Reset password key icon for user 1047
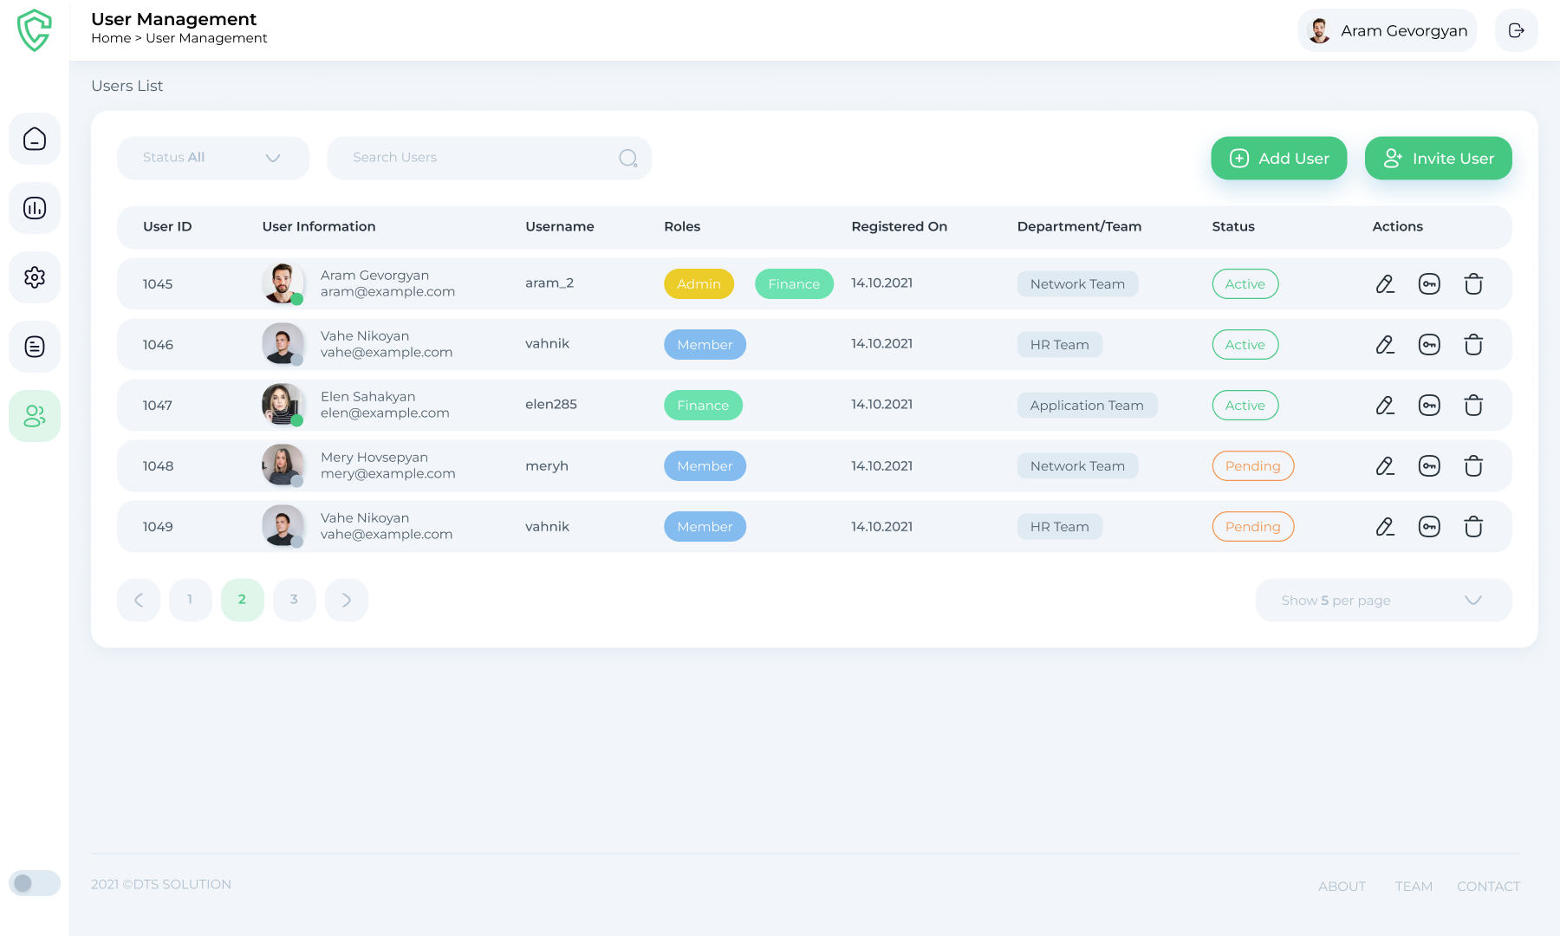This screenshot has width=1560, height=936. [1429, 406]
